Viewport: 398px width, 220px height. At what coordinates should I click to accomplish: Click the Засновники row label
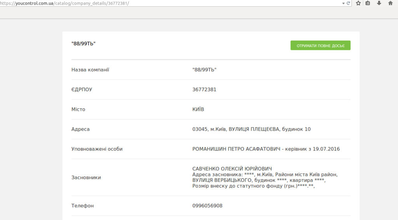click(x=86, y=177)
